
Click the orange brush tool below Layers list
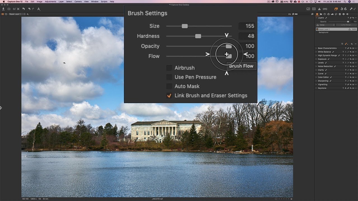pyautogui.click(x=346, y=44)
